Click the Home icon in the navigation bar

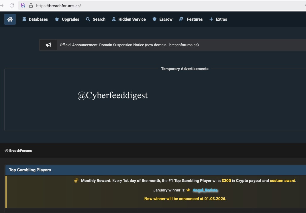pyautogui.click(x=10, y=19)
